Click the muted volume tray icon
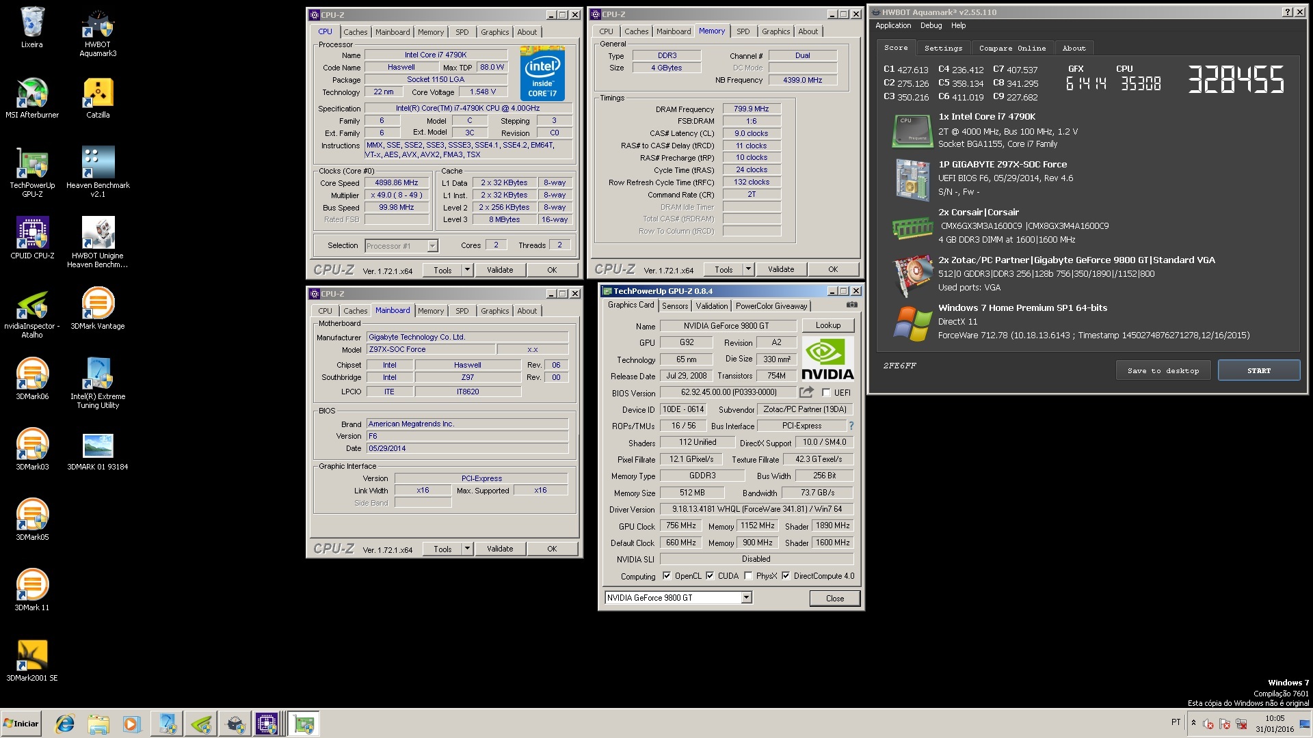Image resolution: width=1313 pixels, height=738 pixels. click(1208, 724)
